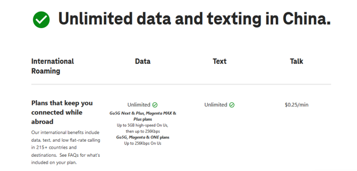357x171 pixels.
Task: Click the headline Unlimited data and texting in China
Action: pos(194,19)
